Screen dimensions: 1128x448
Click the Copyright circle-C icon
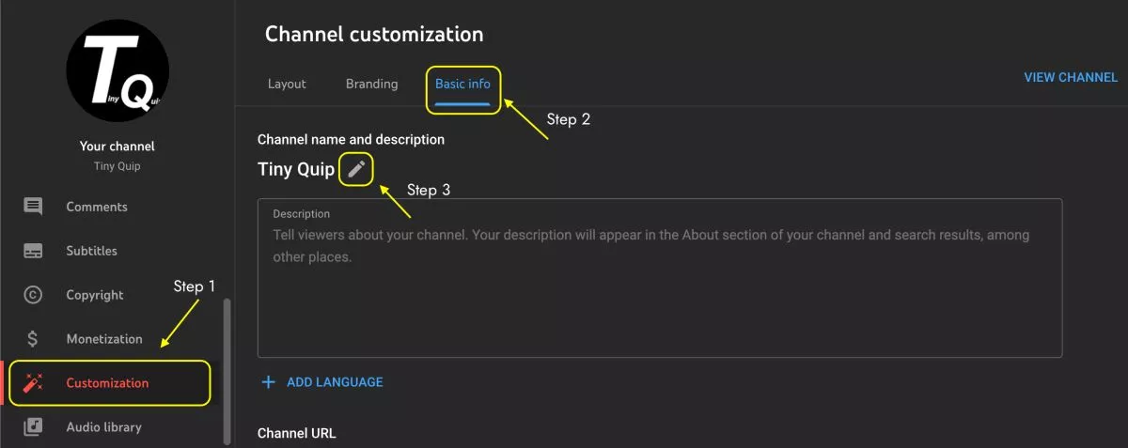tap(33, 295)
